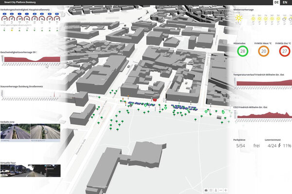Open the green Hitzeindex 28 gauge
Viewport: 292px width, 194px height.
[x=244, y=51]
